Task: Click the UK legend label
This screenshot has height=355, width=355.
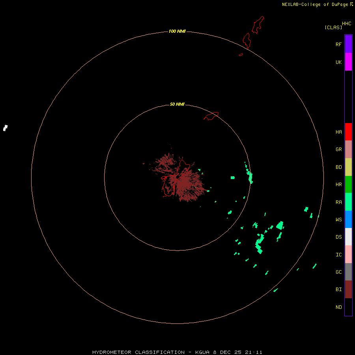Action: coord(338,62)
